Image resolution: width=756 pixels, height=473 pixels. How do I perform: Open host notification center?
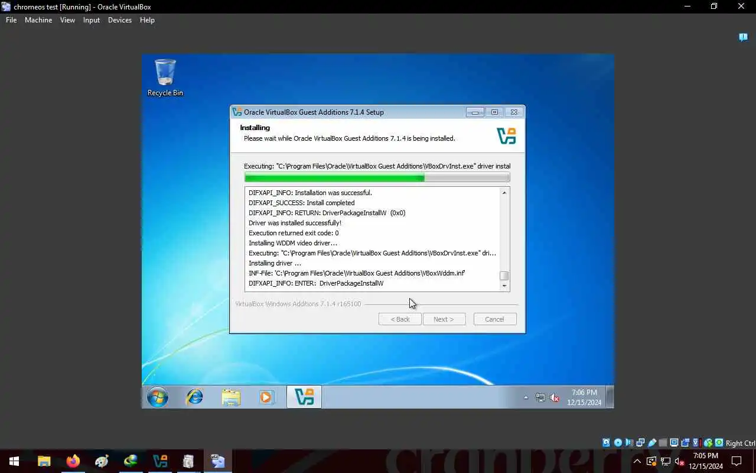point(737,461)
